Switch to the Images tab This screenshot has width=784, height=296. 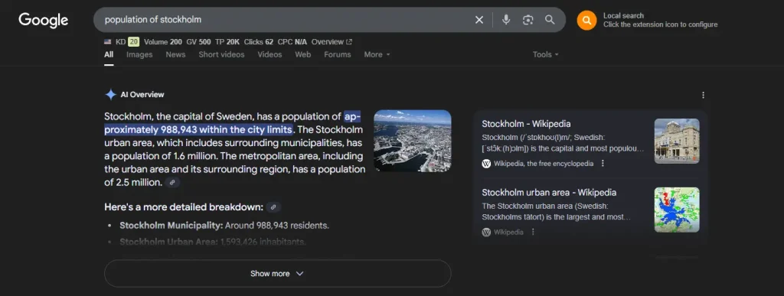tap(139, 54)
